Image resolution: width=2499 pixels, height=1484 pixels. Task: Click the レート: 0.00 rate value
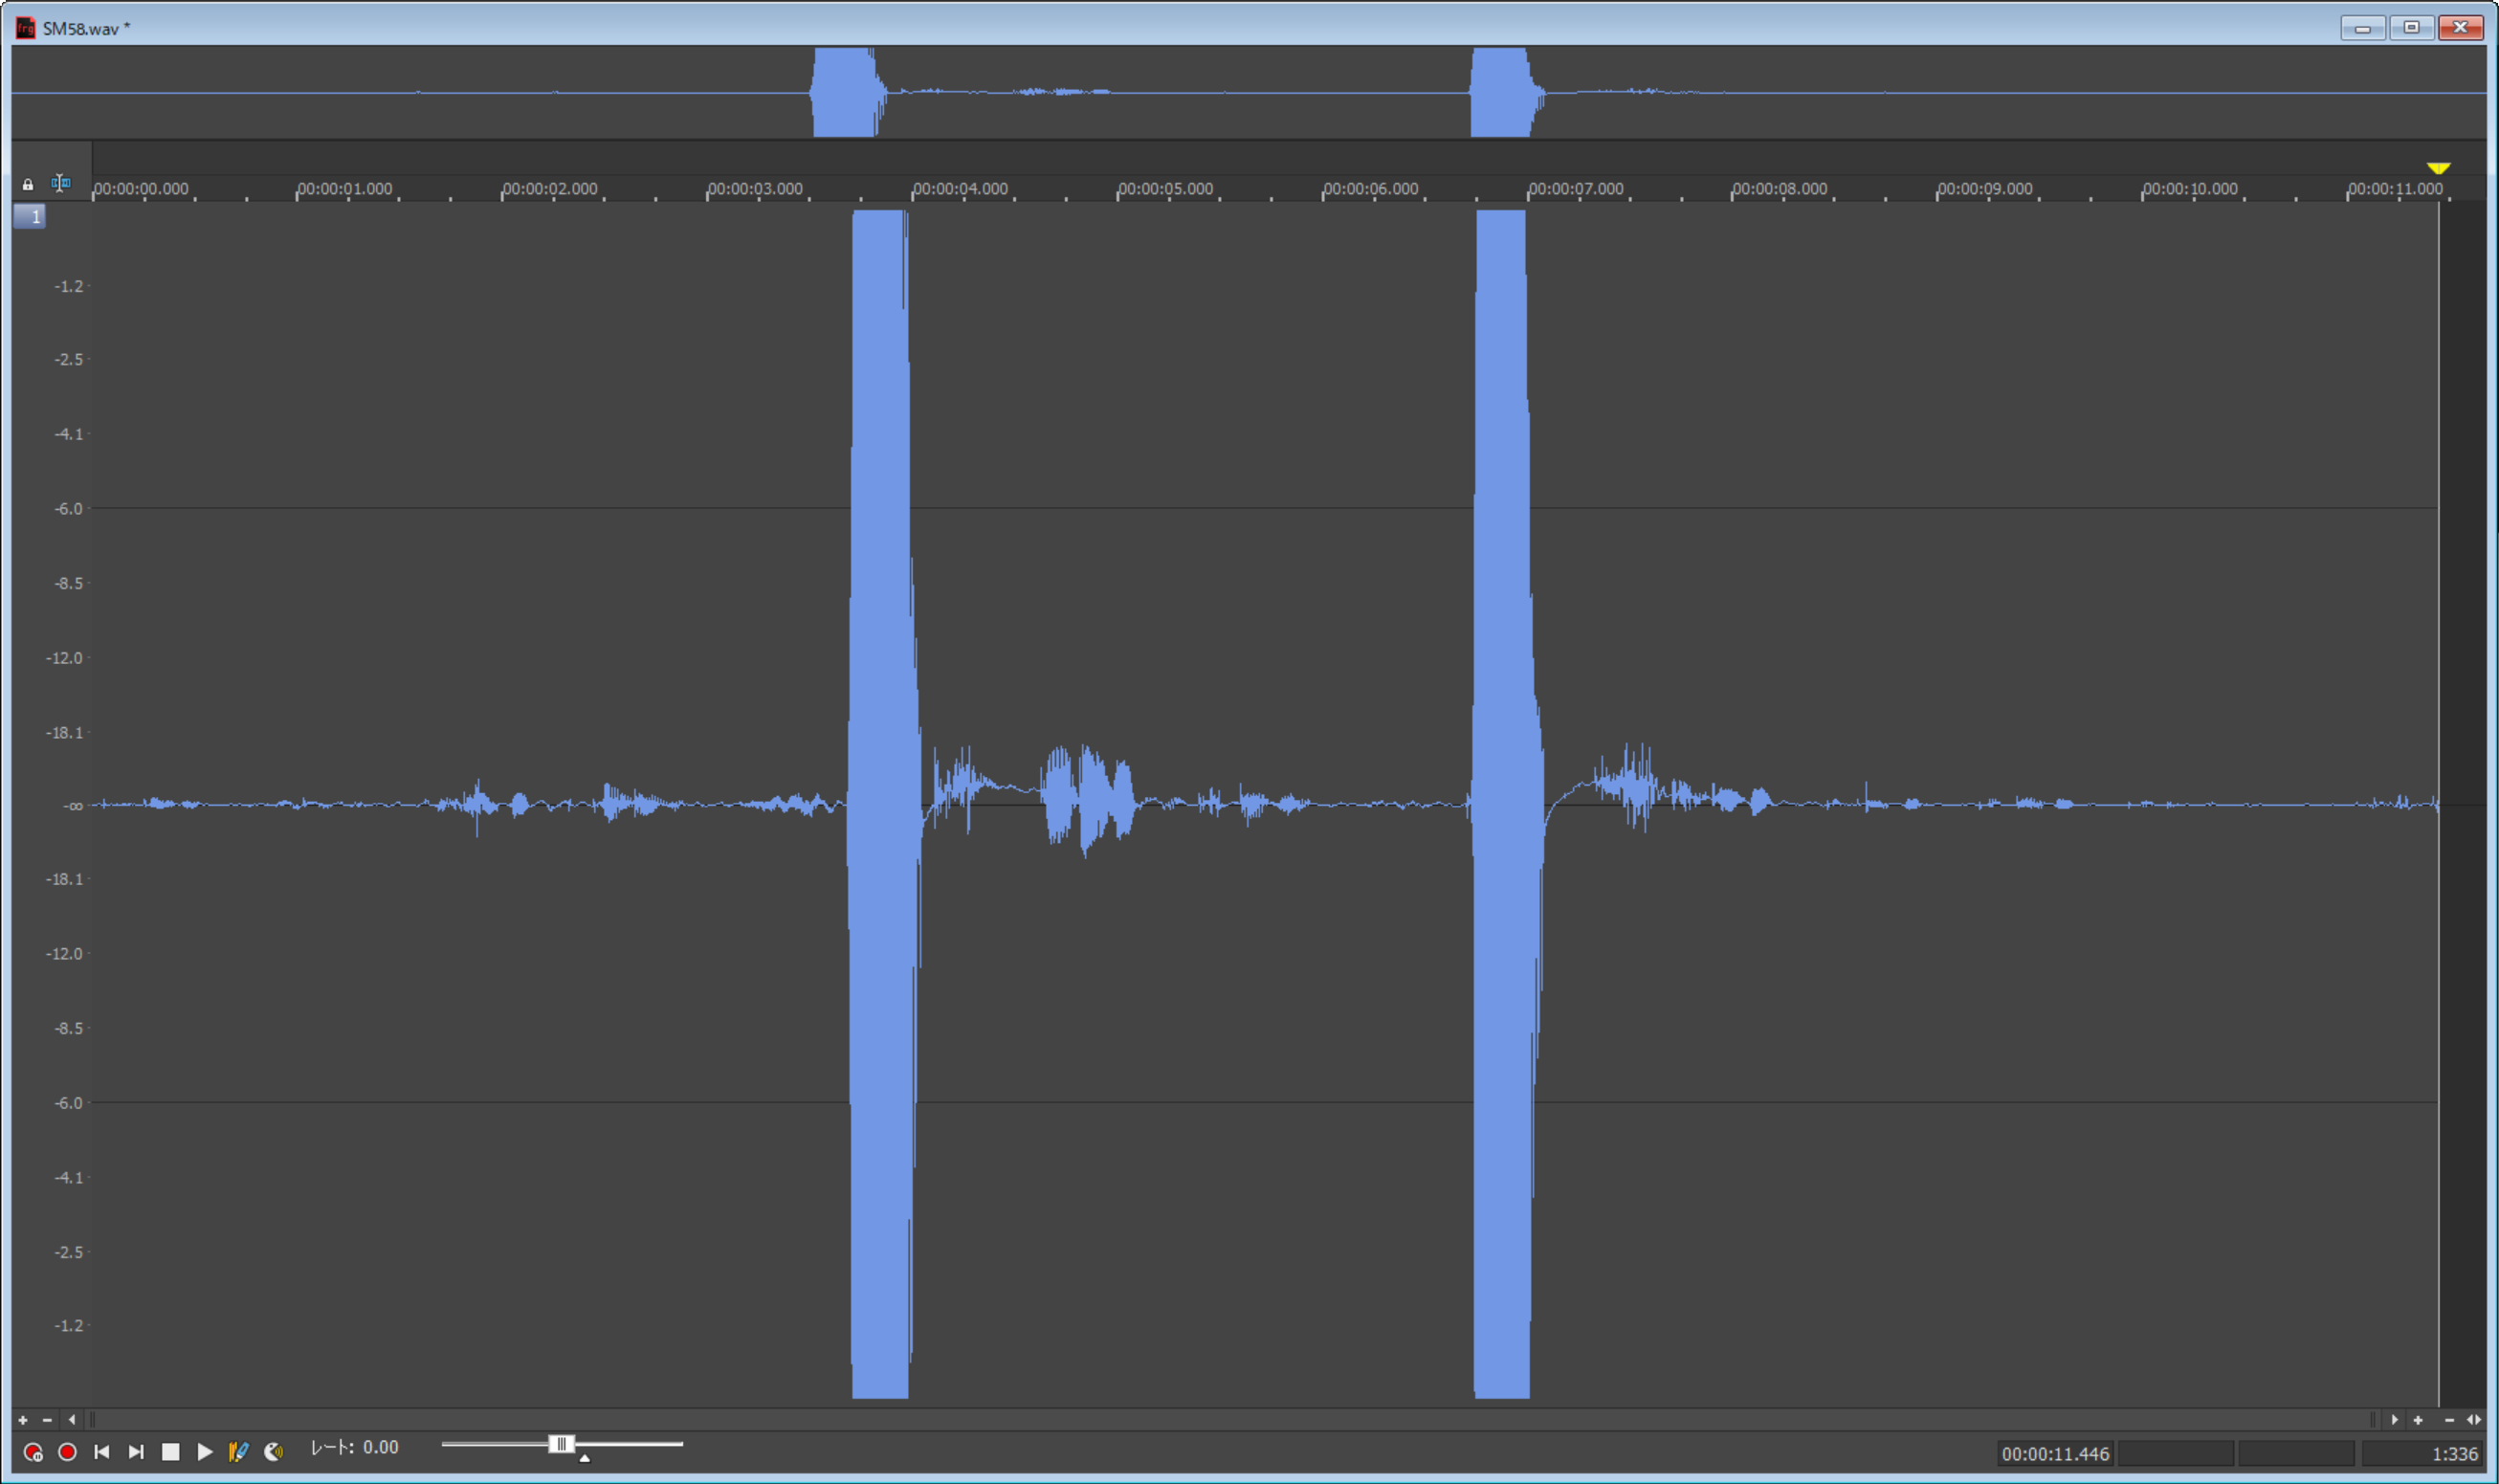355,1448
